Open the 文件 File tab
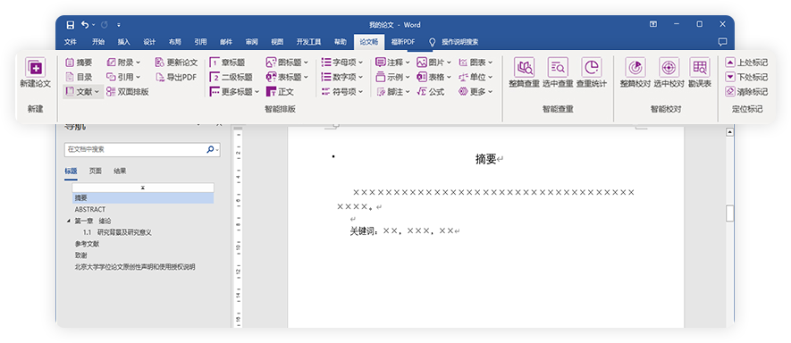Screen dimensions: 791x343 pos(70,42)
